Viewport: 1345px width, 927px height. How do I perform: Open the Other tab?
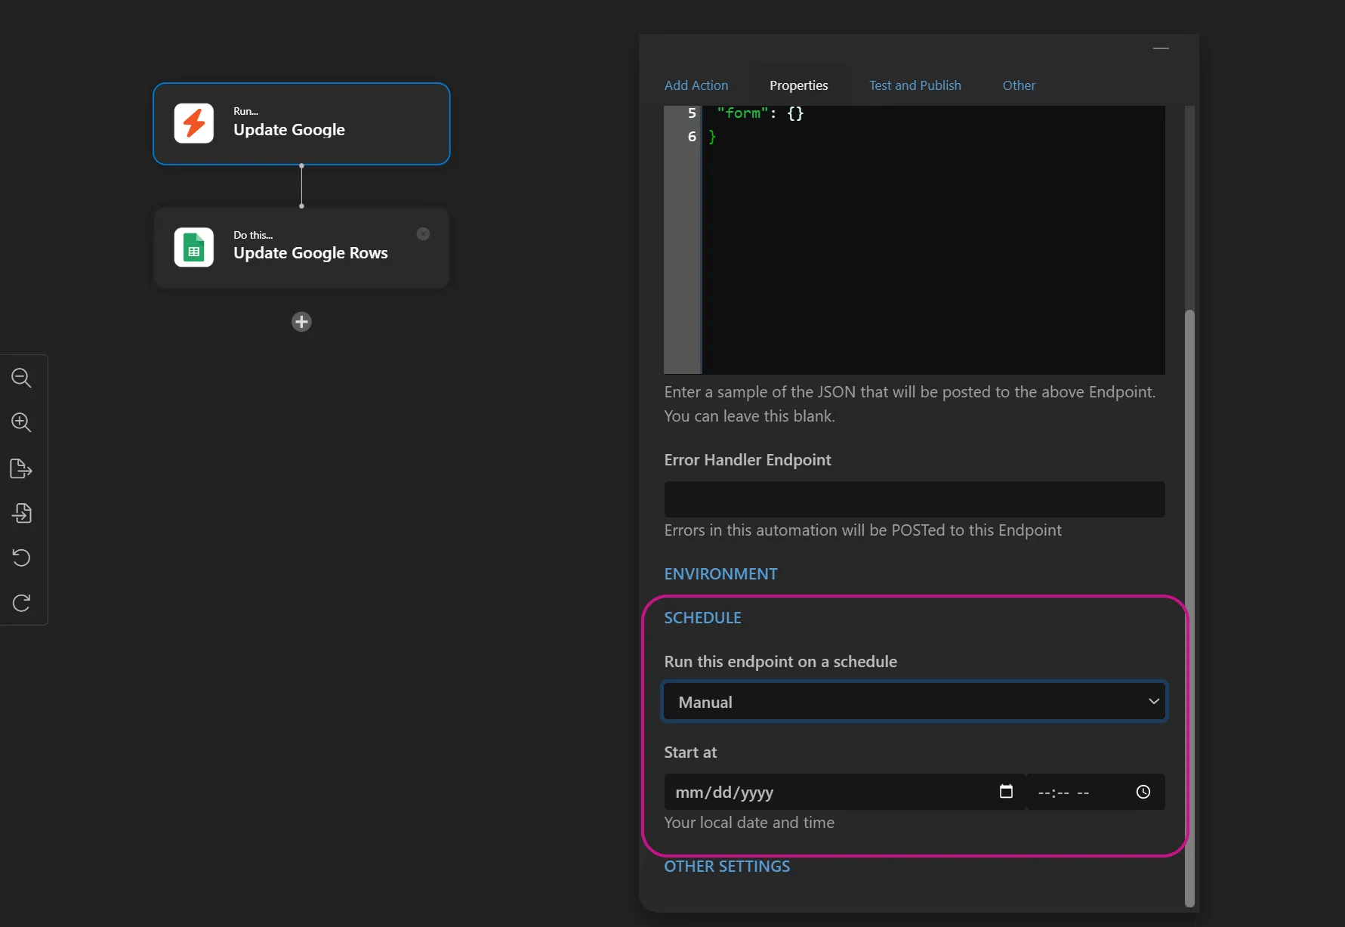pyautogui.click(x=1019, y=85)
